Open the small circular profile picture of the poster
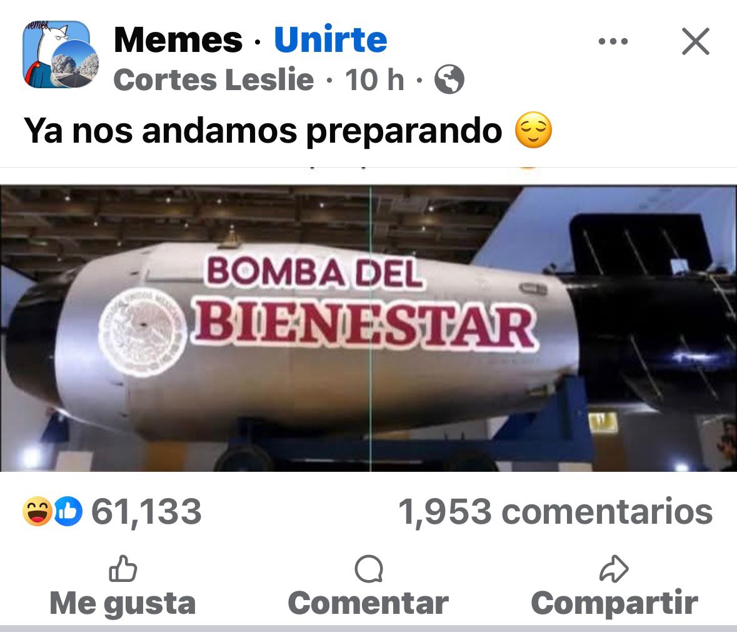The height and width of the screenshot is (632, 737). 75,64
